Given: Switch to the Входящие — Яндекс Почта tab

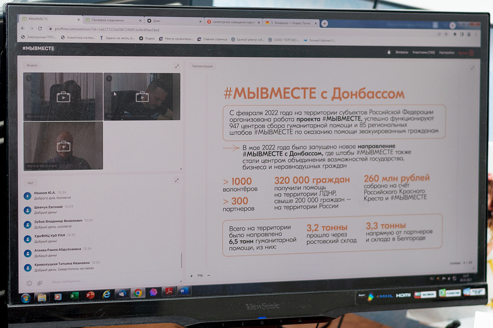Looking at the screenshot, I should (x=290, y=23).
